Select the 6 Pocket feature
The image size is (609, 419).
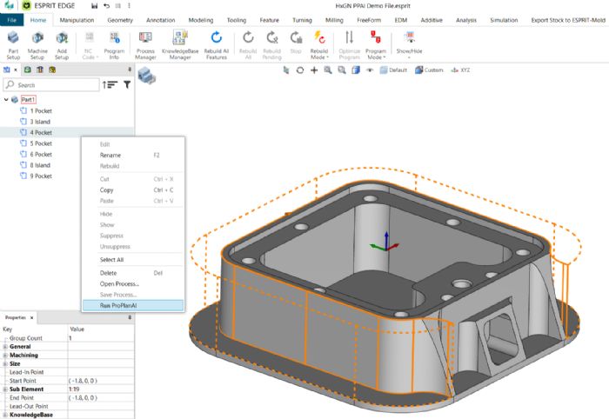(x=41, y=154)
